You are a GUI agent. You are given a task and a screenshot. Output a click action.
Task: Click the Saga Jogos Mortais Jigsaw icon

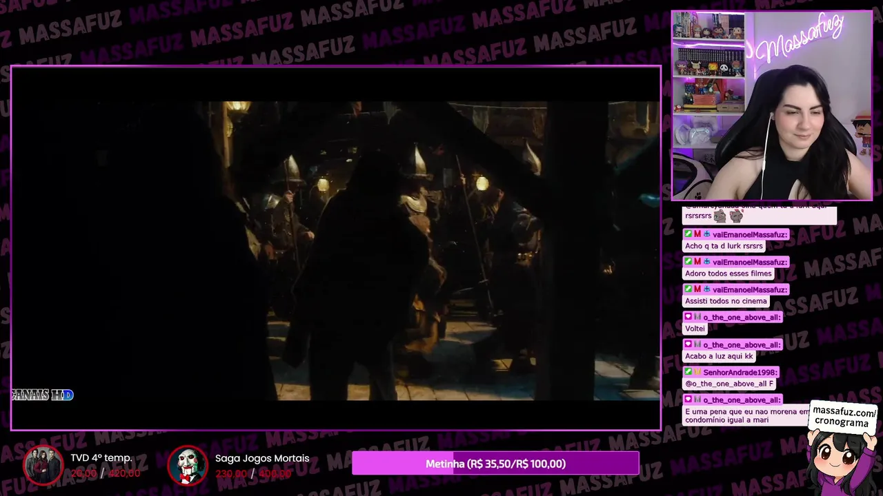point(188,465)
